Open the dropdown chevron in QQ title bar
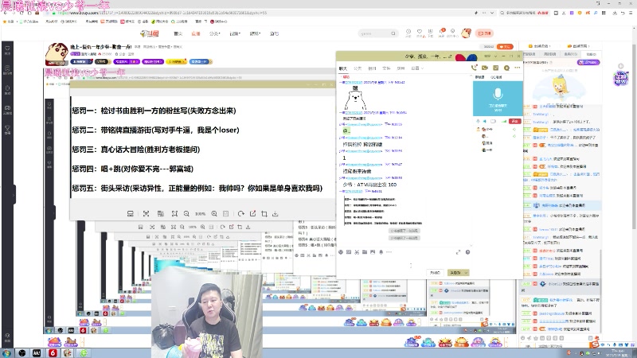This screenshot has width=637, height=358. pyautogui.click(x=495, y=56)
